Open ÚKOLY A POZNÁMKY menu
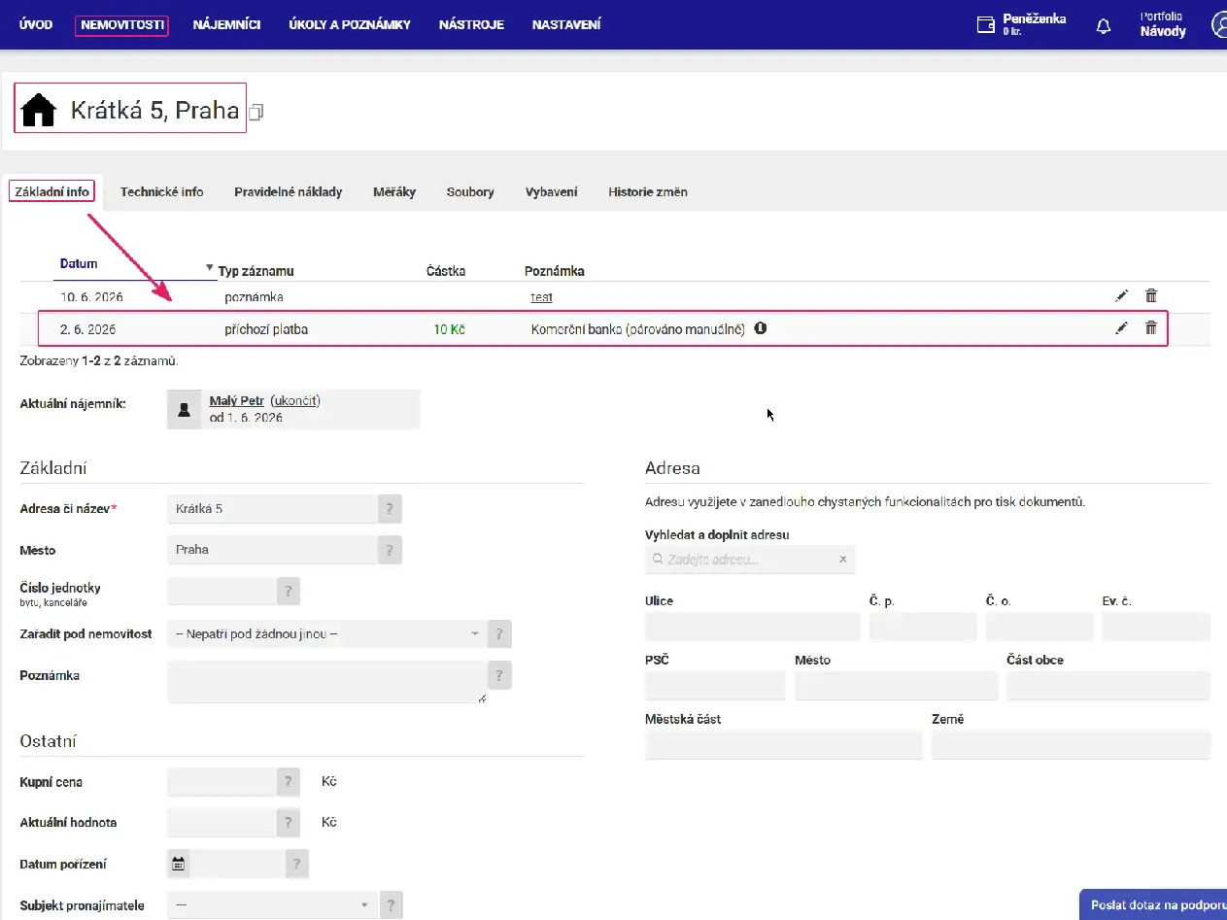 [x=350, y=25]
